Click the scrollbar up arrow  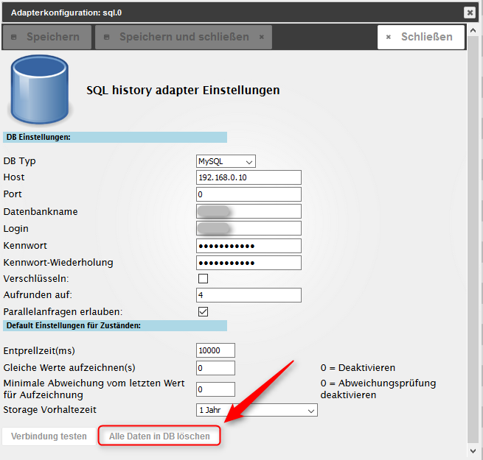click(x=473, y=30)
